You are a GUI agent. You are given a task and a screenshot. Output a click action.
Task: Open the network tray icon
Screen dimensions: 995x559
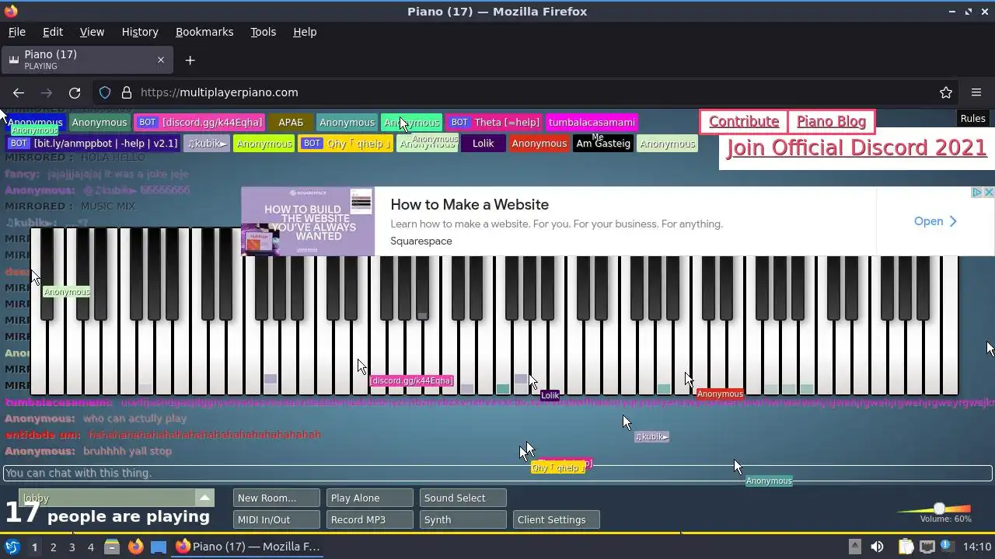(x=927, y=547)
